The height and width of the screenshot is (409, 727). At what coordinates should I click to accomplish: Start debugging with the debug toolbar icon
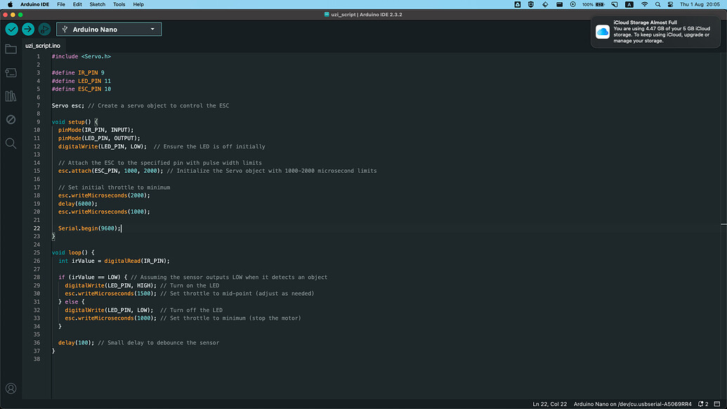(44, 30)
